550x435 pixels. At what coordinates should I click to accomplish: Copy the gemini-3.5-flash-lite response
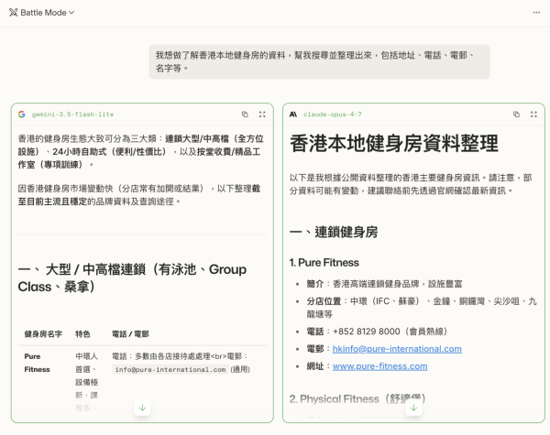pyautogui.click(x=245, y=114)
